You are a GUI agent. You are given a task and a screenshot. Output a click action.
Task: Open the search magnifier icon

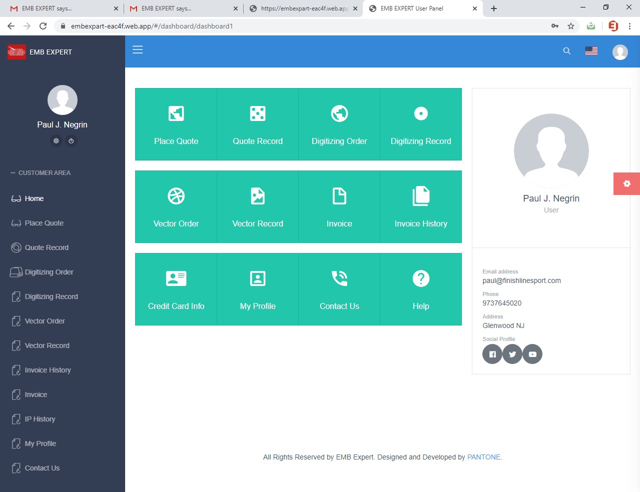[x=567, y=51]
